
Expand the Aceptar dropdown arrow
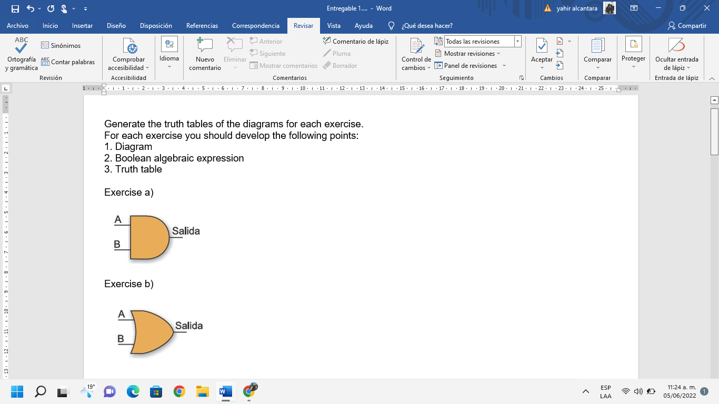pyautogui.click(x=542, y=67)
